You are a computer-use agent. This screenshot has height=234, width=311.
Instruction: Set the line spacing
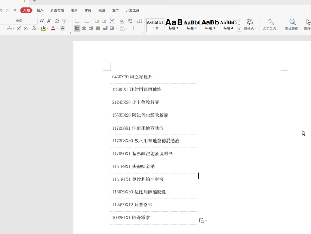point(112,28)
